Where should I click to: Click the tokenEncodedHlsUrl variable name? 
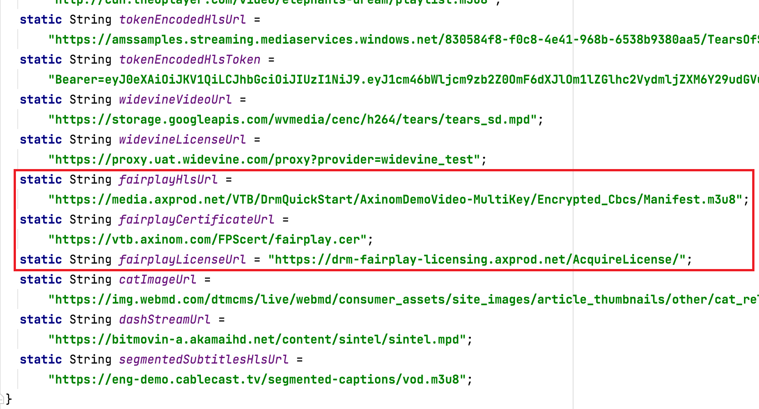point(182,19)
